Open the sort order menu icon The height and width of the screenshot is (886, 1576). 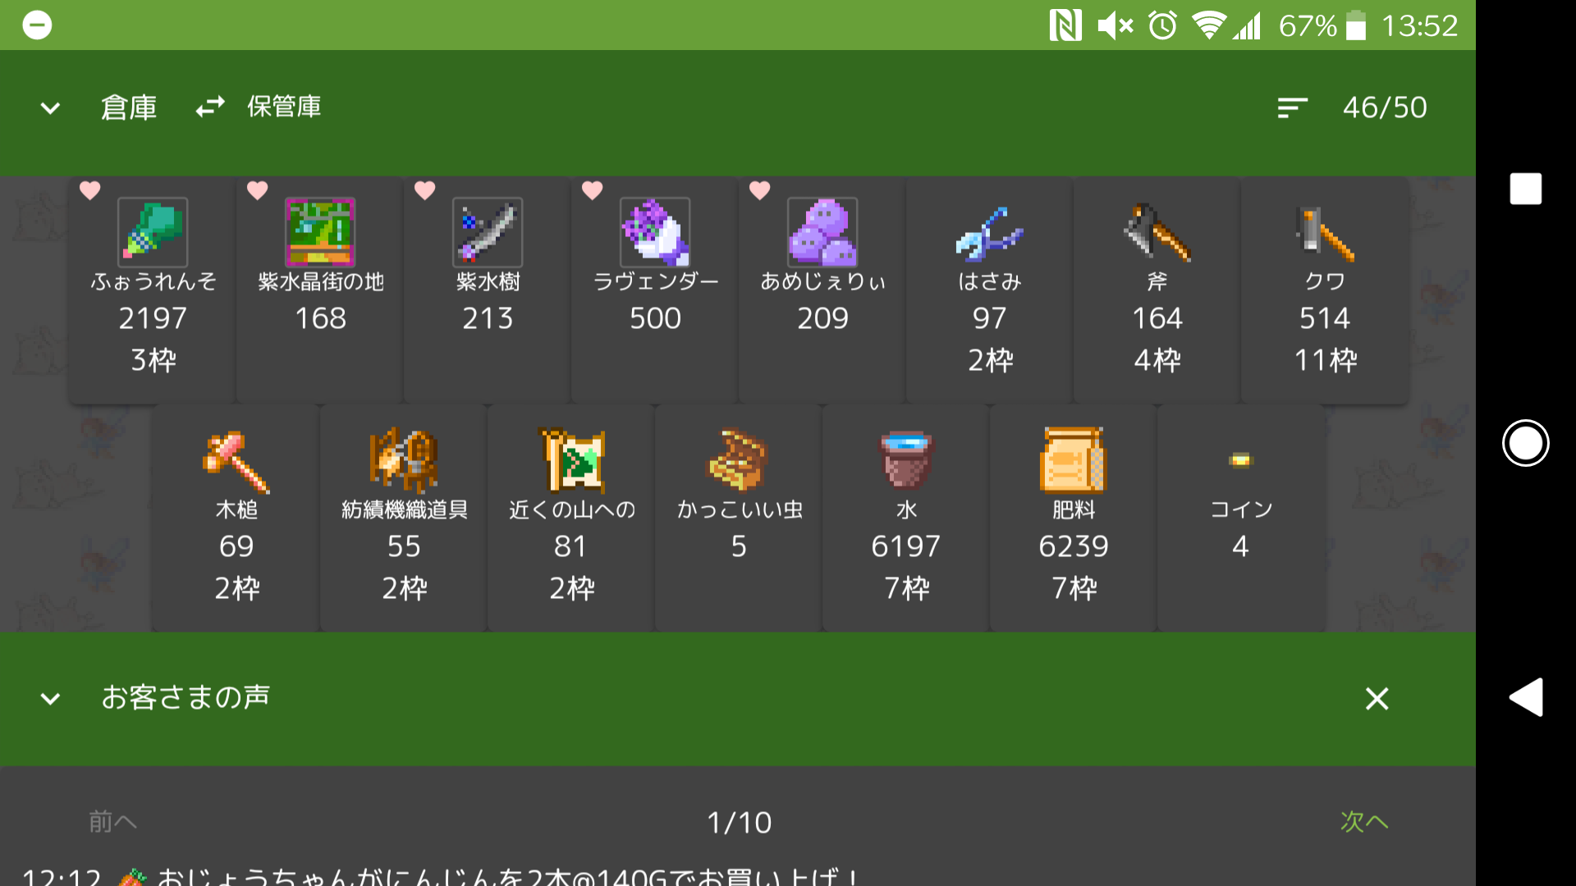pyautogui.click(x=1293, y=108)
